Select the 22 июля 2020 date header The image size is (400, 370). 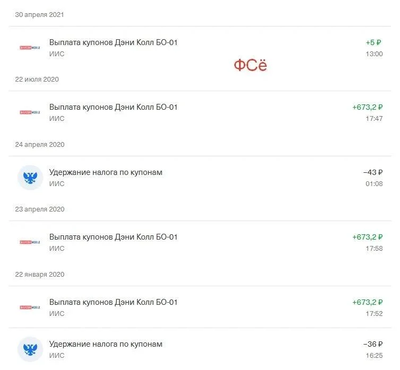pyautogui.click(x=37, y=80)
